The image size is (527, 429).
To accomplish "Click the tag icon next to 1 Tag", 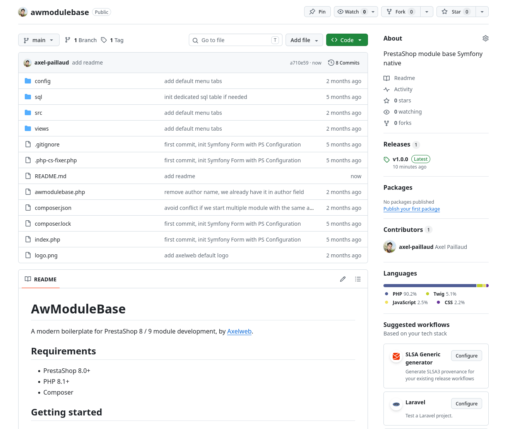I will click(104, 40).
